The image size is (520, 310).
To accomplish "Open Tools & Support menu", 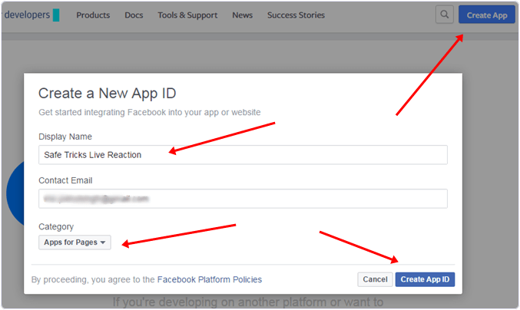I will point(187,15).
